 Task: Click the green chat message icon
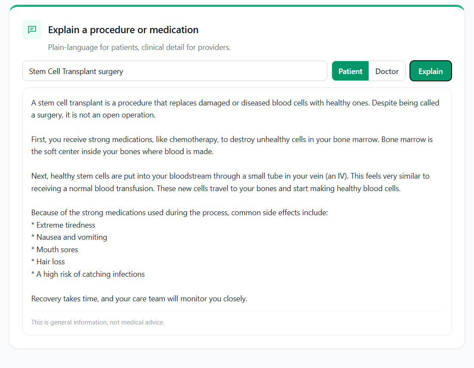pos(32,30)
